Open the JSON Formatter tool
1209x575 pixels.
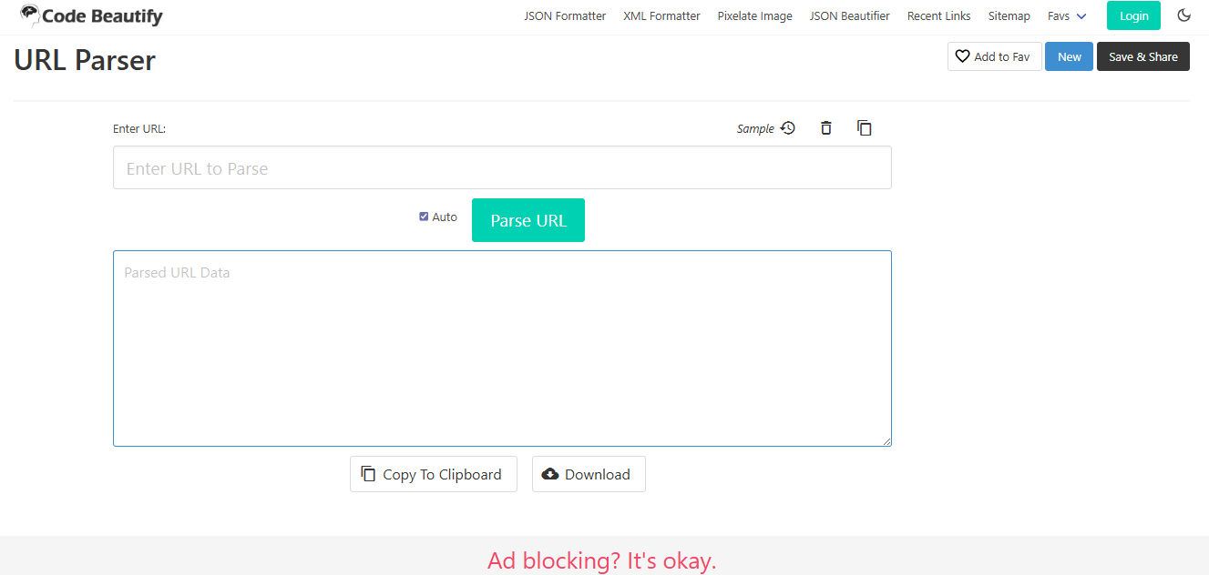565,15
